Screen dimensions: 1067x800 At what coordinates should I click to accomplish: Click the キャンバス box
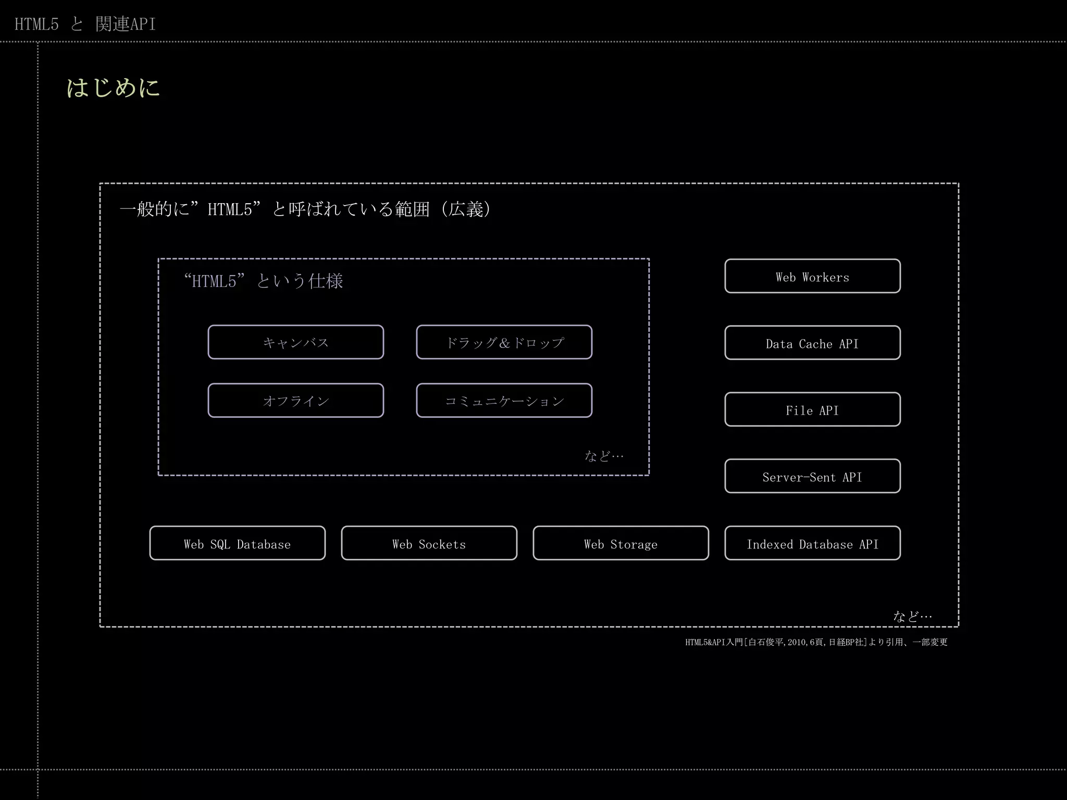pyautogui.click(x=295, y=342)
